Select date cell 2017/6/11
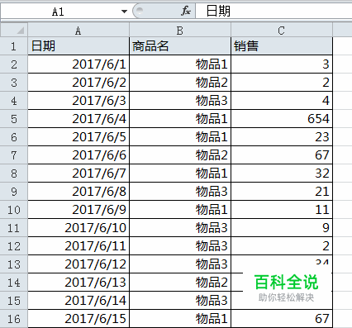352x328 pixels. click(x=78, y=246)
